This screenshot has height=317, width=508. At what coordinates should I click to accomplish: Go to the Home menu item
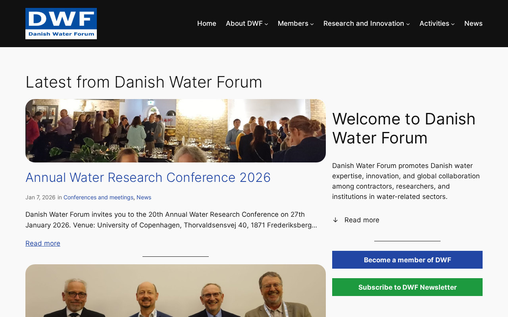point(207,23)
